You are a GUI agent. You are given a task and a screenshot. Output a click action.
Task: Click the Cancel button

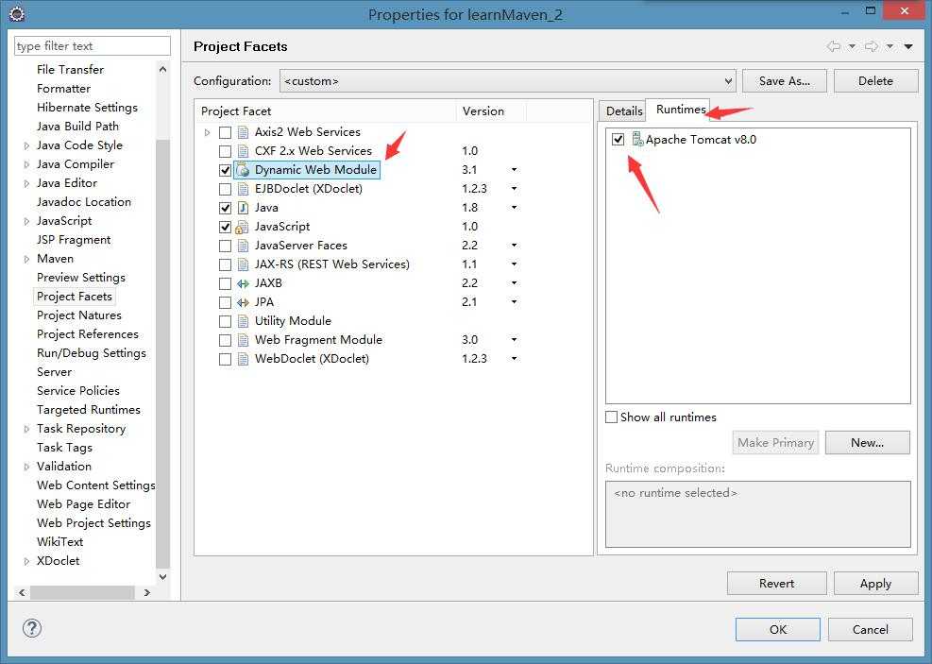(871, 629)
